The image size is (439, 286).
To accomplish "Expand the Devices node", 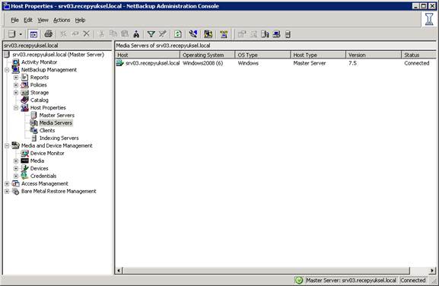I will click(x=16, y=168).
